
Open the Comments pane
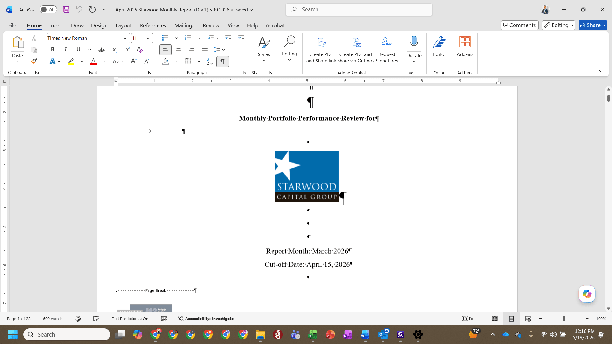[520, 25]
